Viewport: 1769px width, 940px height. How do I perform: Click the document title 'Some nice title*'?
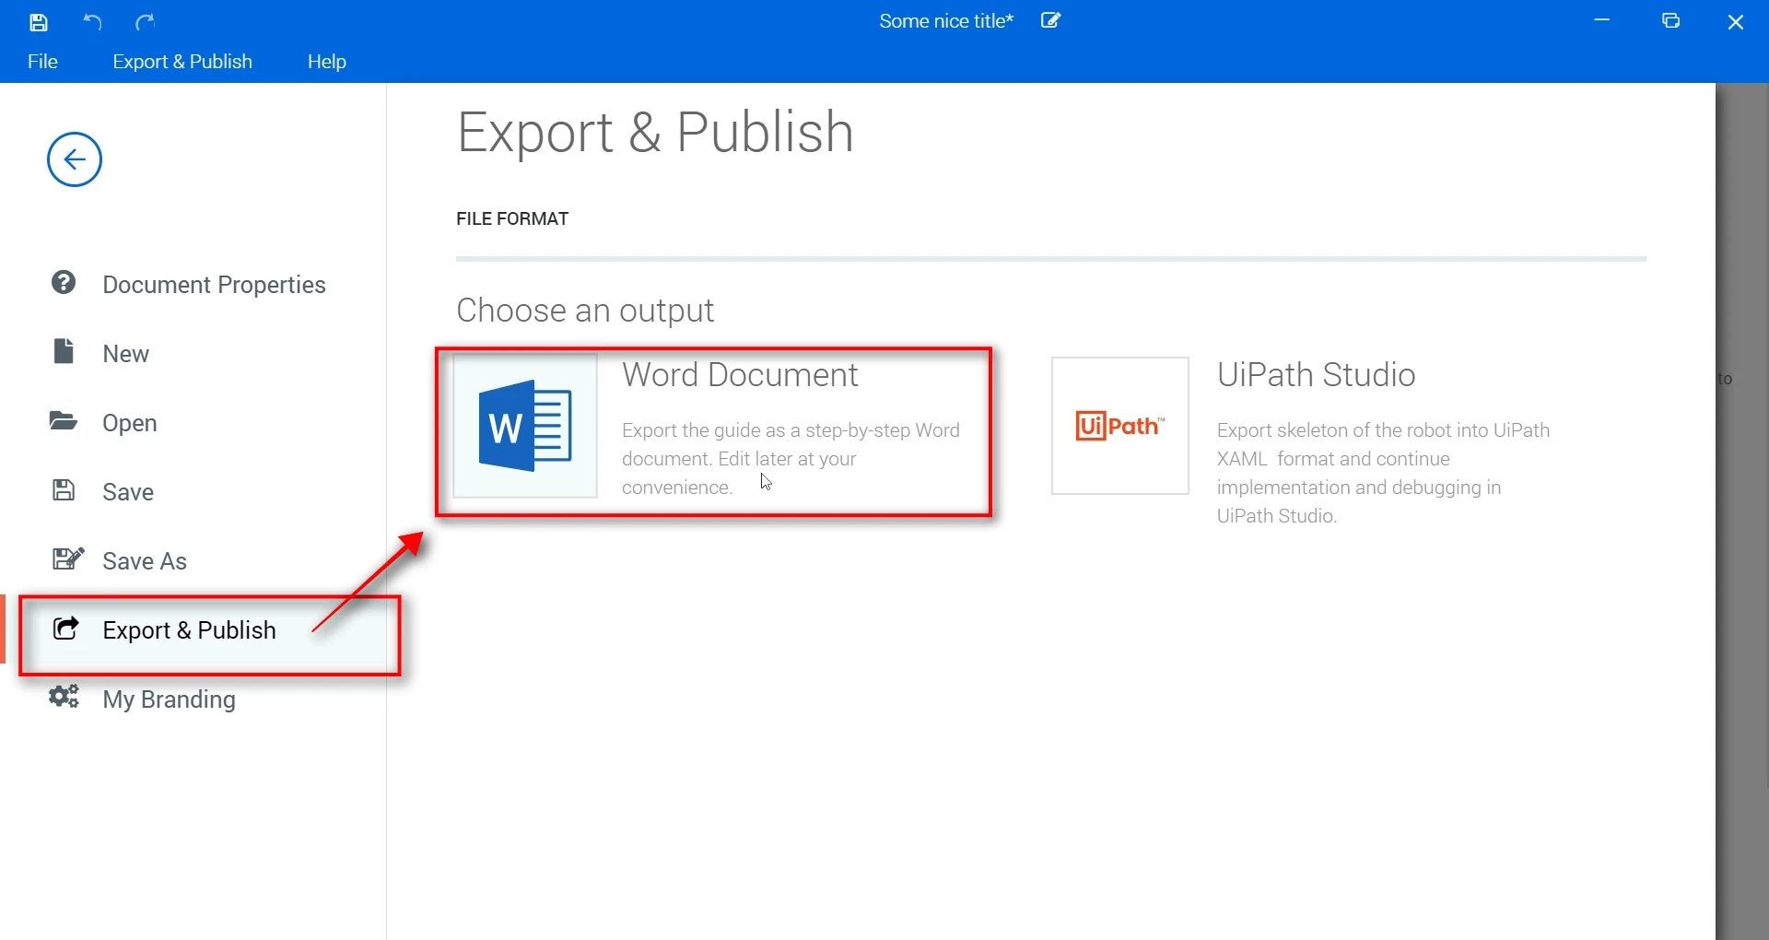946,21
